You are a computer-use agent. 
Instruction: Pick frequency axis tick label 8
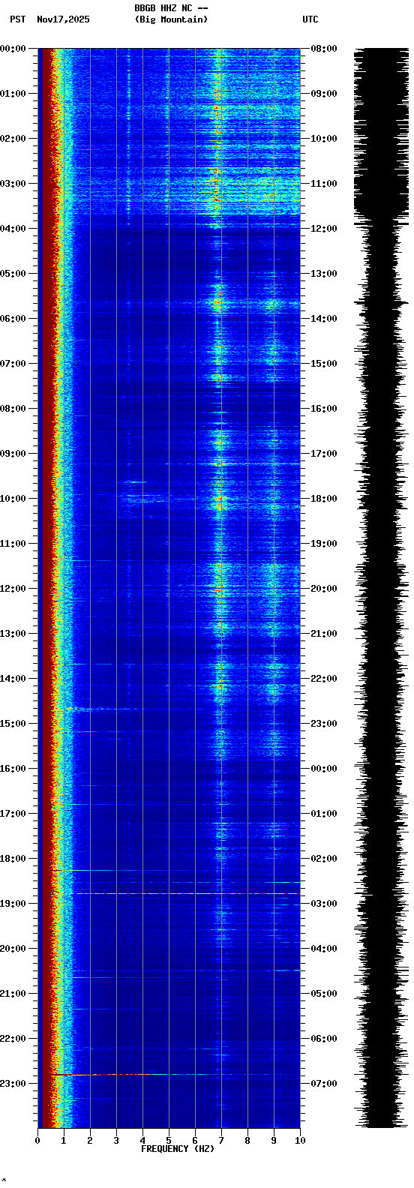[x=247, y=1141]
